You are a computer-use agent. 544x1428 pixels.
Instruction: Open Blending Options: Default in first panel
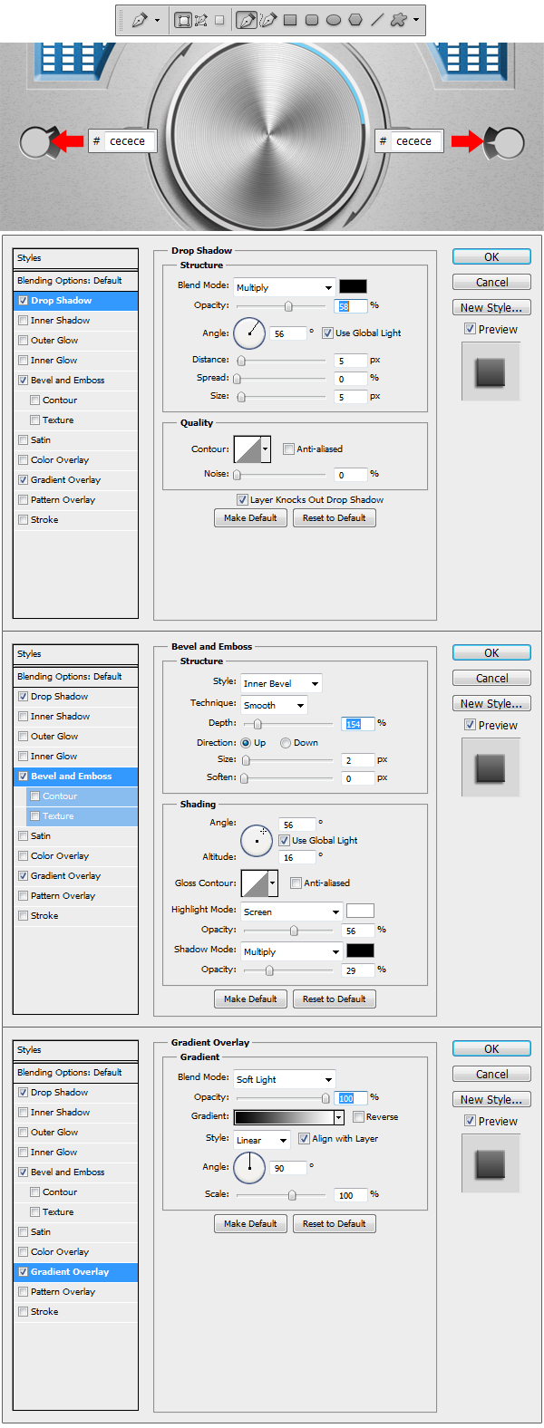tap(69, 281)
